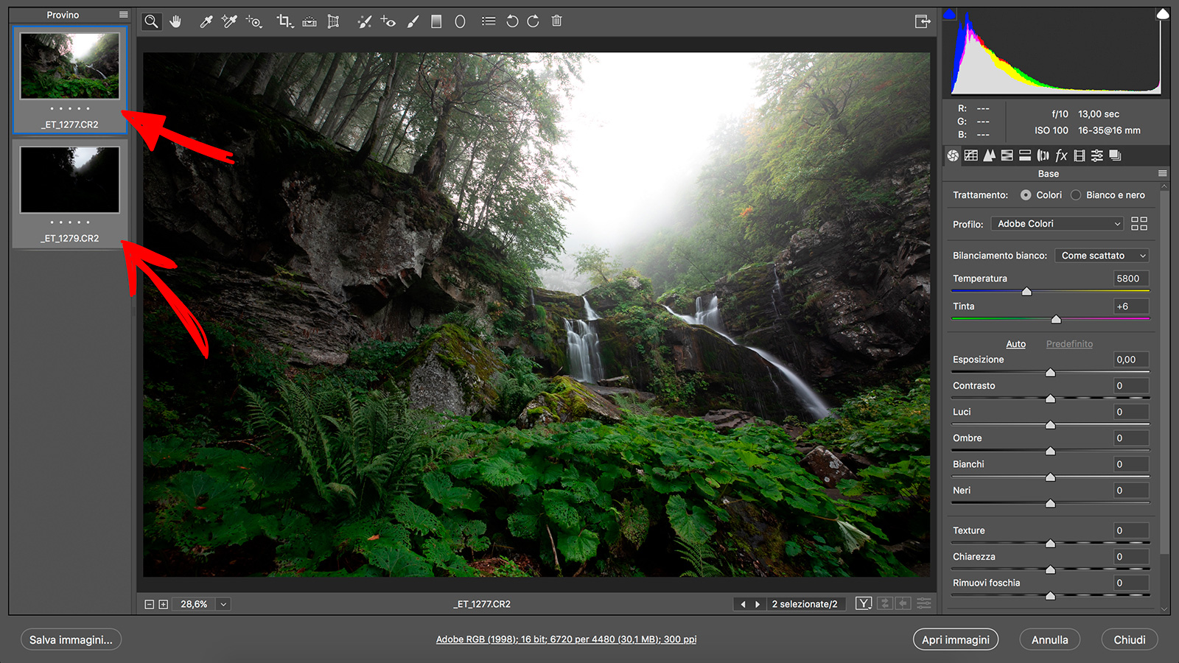
Task: Click the Auto tone adjustment link
Action: tap(1016, 343)
